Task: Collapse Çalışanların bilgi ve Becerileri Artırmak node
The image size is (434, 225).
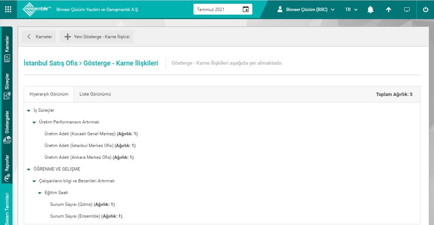Action: [34, 182]
